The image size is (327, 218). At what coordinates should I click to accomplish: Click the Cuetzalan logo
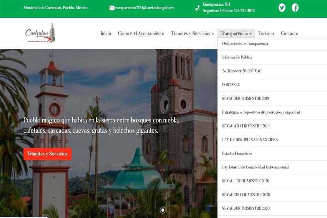point(40,33)
